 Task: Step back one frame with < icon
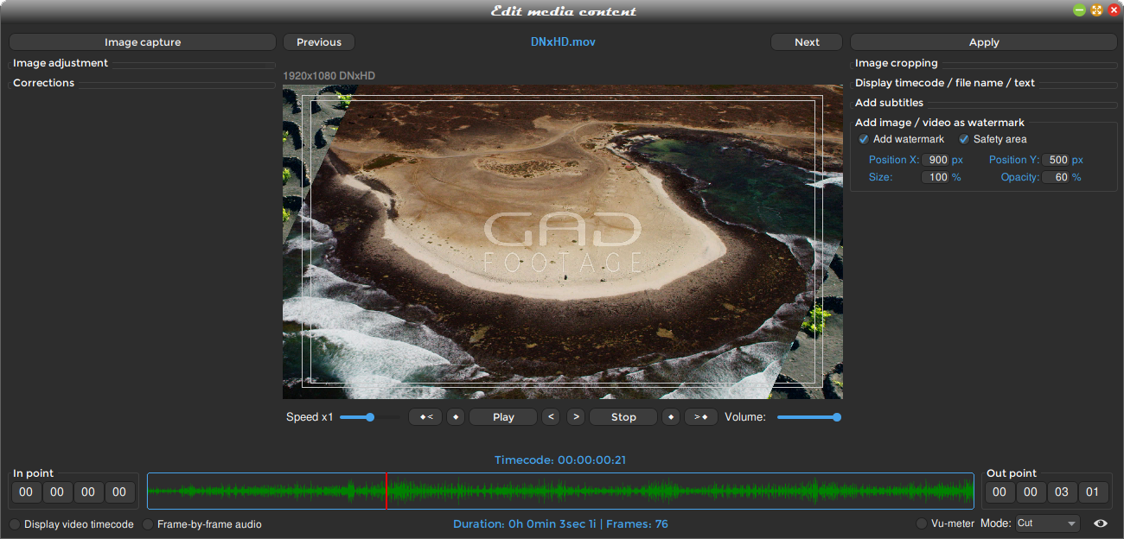551,416
